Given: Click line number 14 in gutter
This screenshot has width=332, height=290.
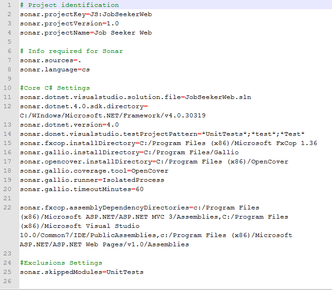Looking at the screenshot, I should tap(7, 134).
